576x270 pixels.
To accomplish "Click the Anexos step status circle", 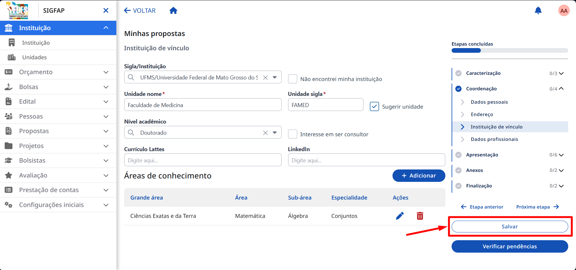I will [458, 170].
